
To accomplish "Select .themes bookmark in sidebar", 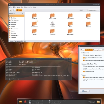I will tap(16, 33).
